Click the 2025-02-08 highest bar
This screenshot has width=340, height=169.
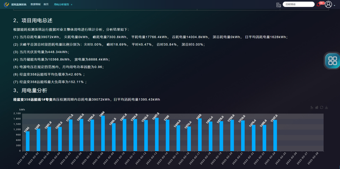(103, 133)
